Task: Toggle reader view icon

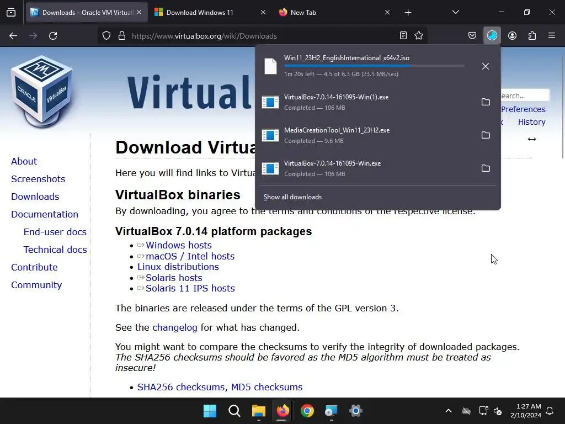Action: point(403,35)
